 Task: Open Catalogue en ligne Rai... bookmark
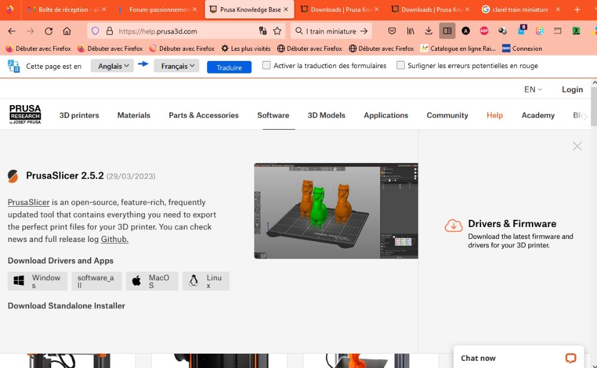pos(458,48)
